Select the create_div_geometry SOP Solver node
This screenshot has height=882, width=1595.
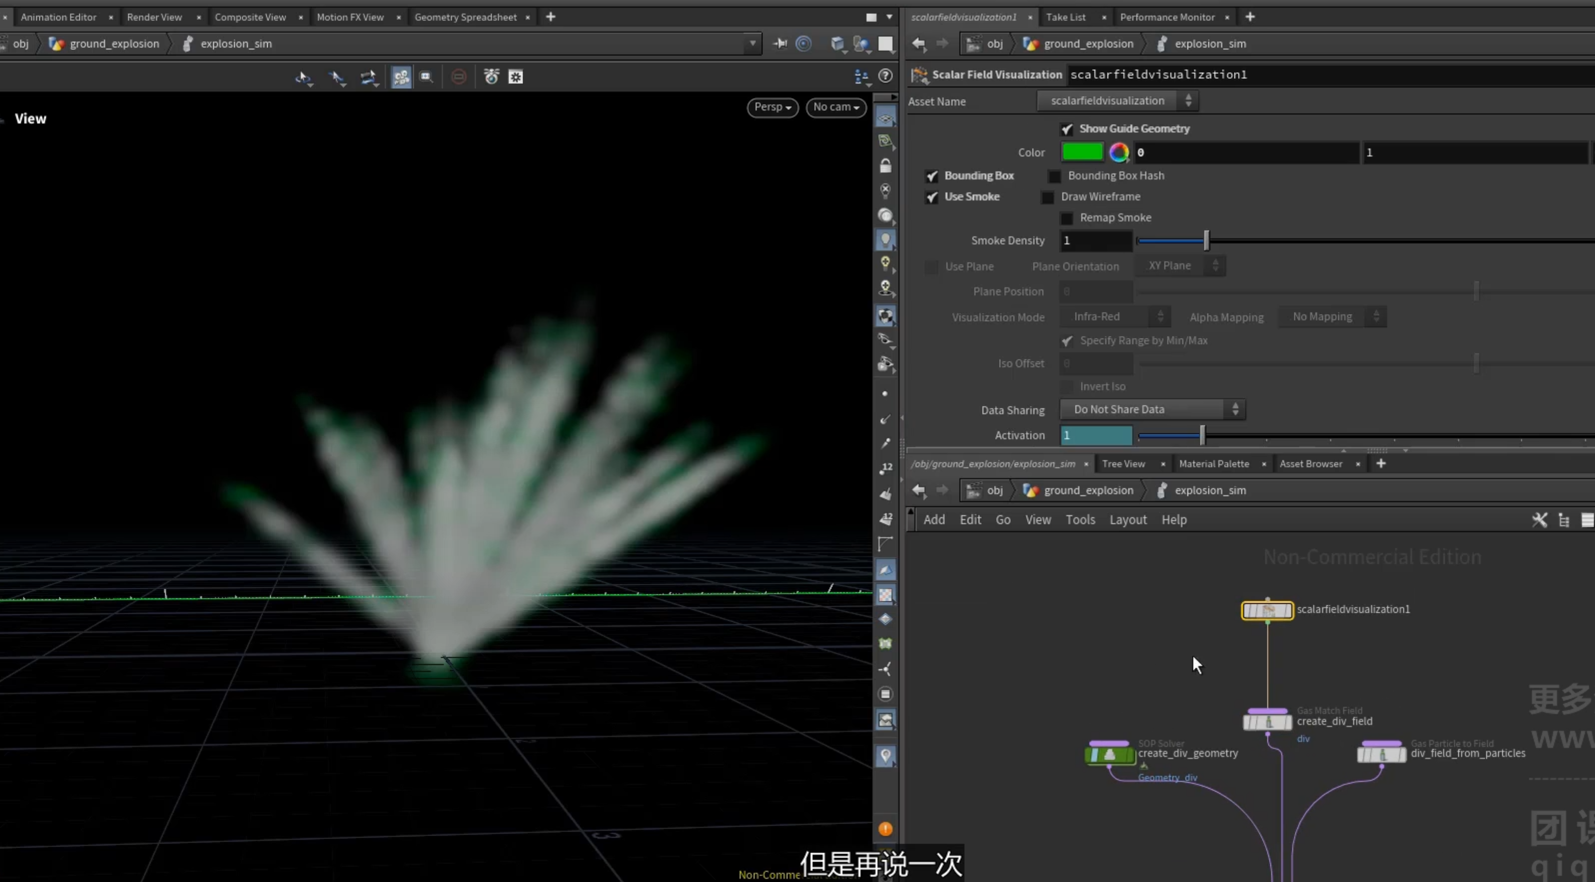1109,754
